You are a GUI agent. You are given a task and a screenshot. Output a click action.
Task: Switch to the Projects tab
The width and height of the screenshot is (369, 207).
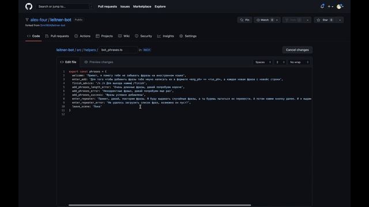(104, 36)
